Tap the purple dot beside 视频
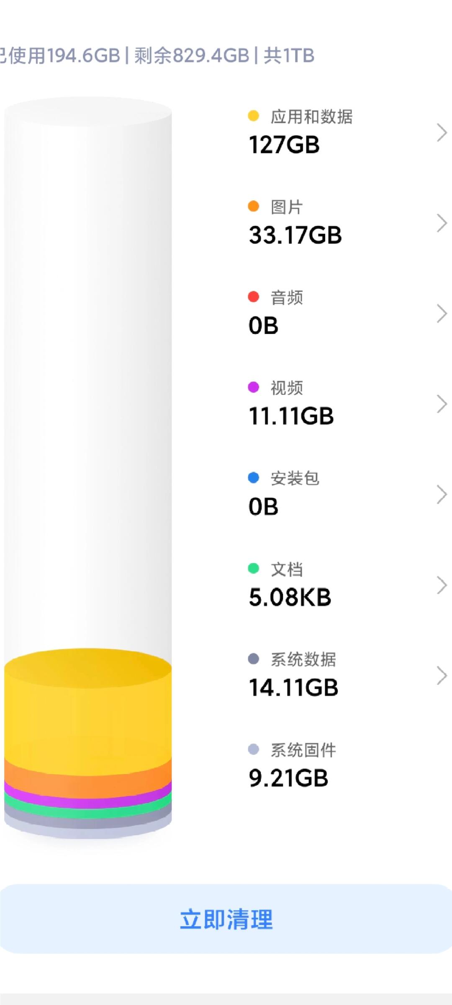 253,387
